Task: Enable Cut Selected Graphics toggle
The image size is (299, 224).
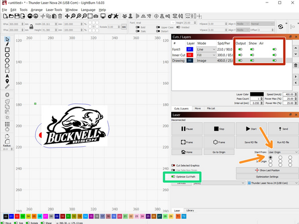Action: 173,165
